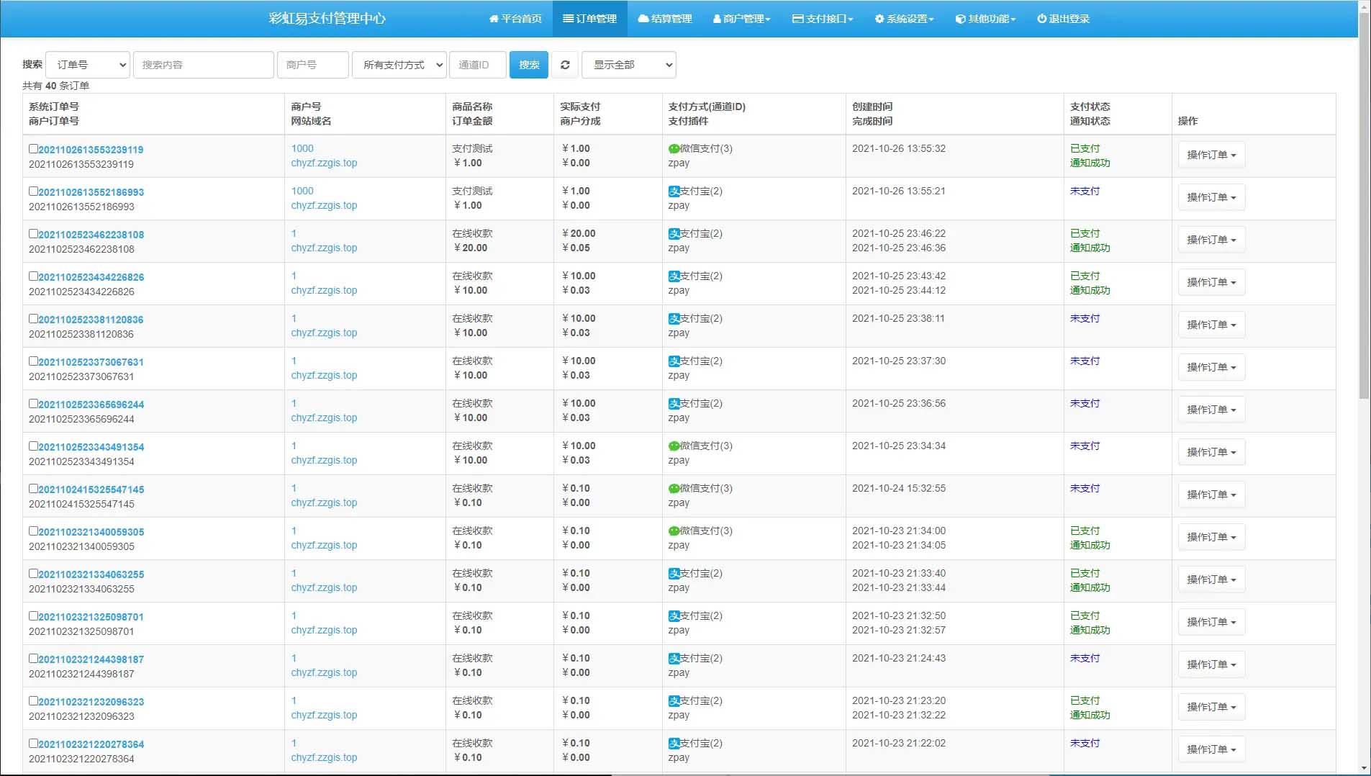
Task: Open order link 2021102523434226826
Action: pyautogui.click(x=91, y=277)
